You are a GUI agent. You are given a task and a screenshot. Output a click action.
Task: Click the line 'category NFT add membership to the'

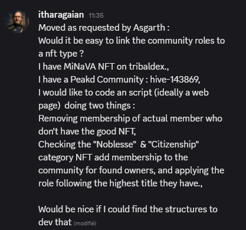113,157
